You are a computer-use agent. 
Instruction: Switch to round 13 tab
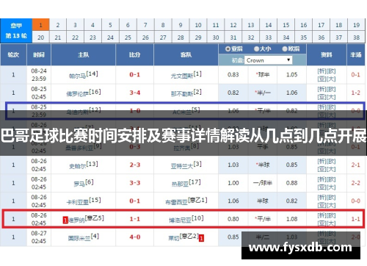251,25
